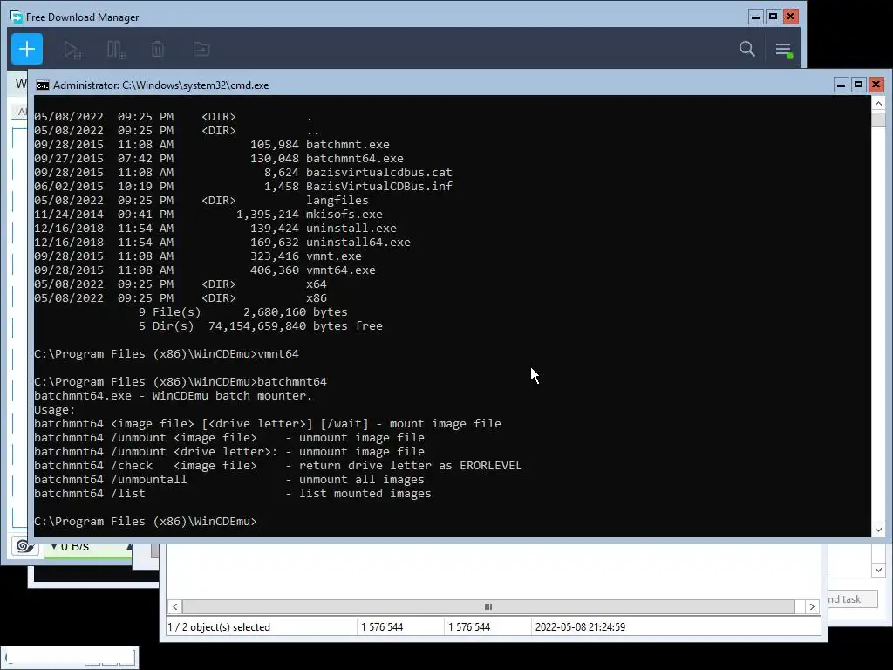Click the 'WinCDEmu batch mounter.' line

click(174, 395)
